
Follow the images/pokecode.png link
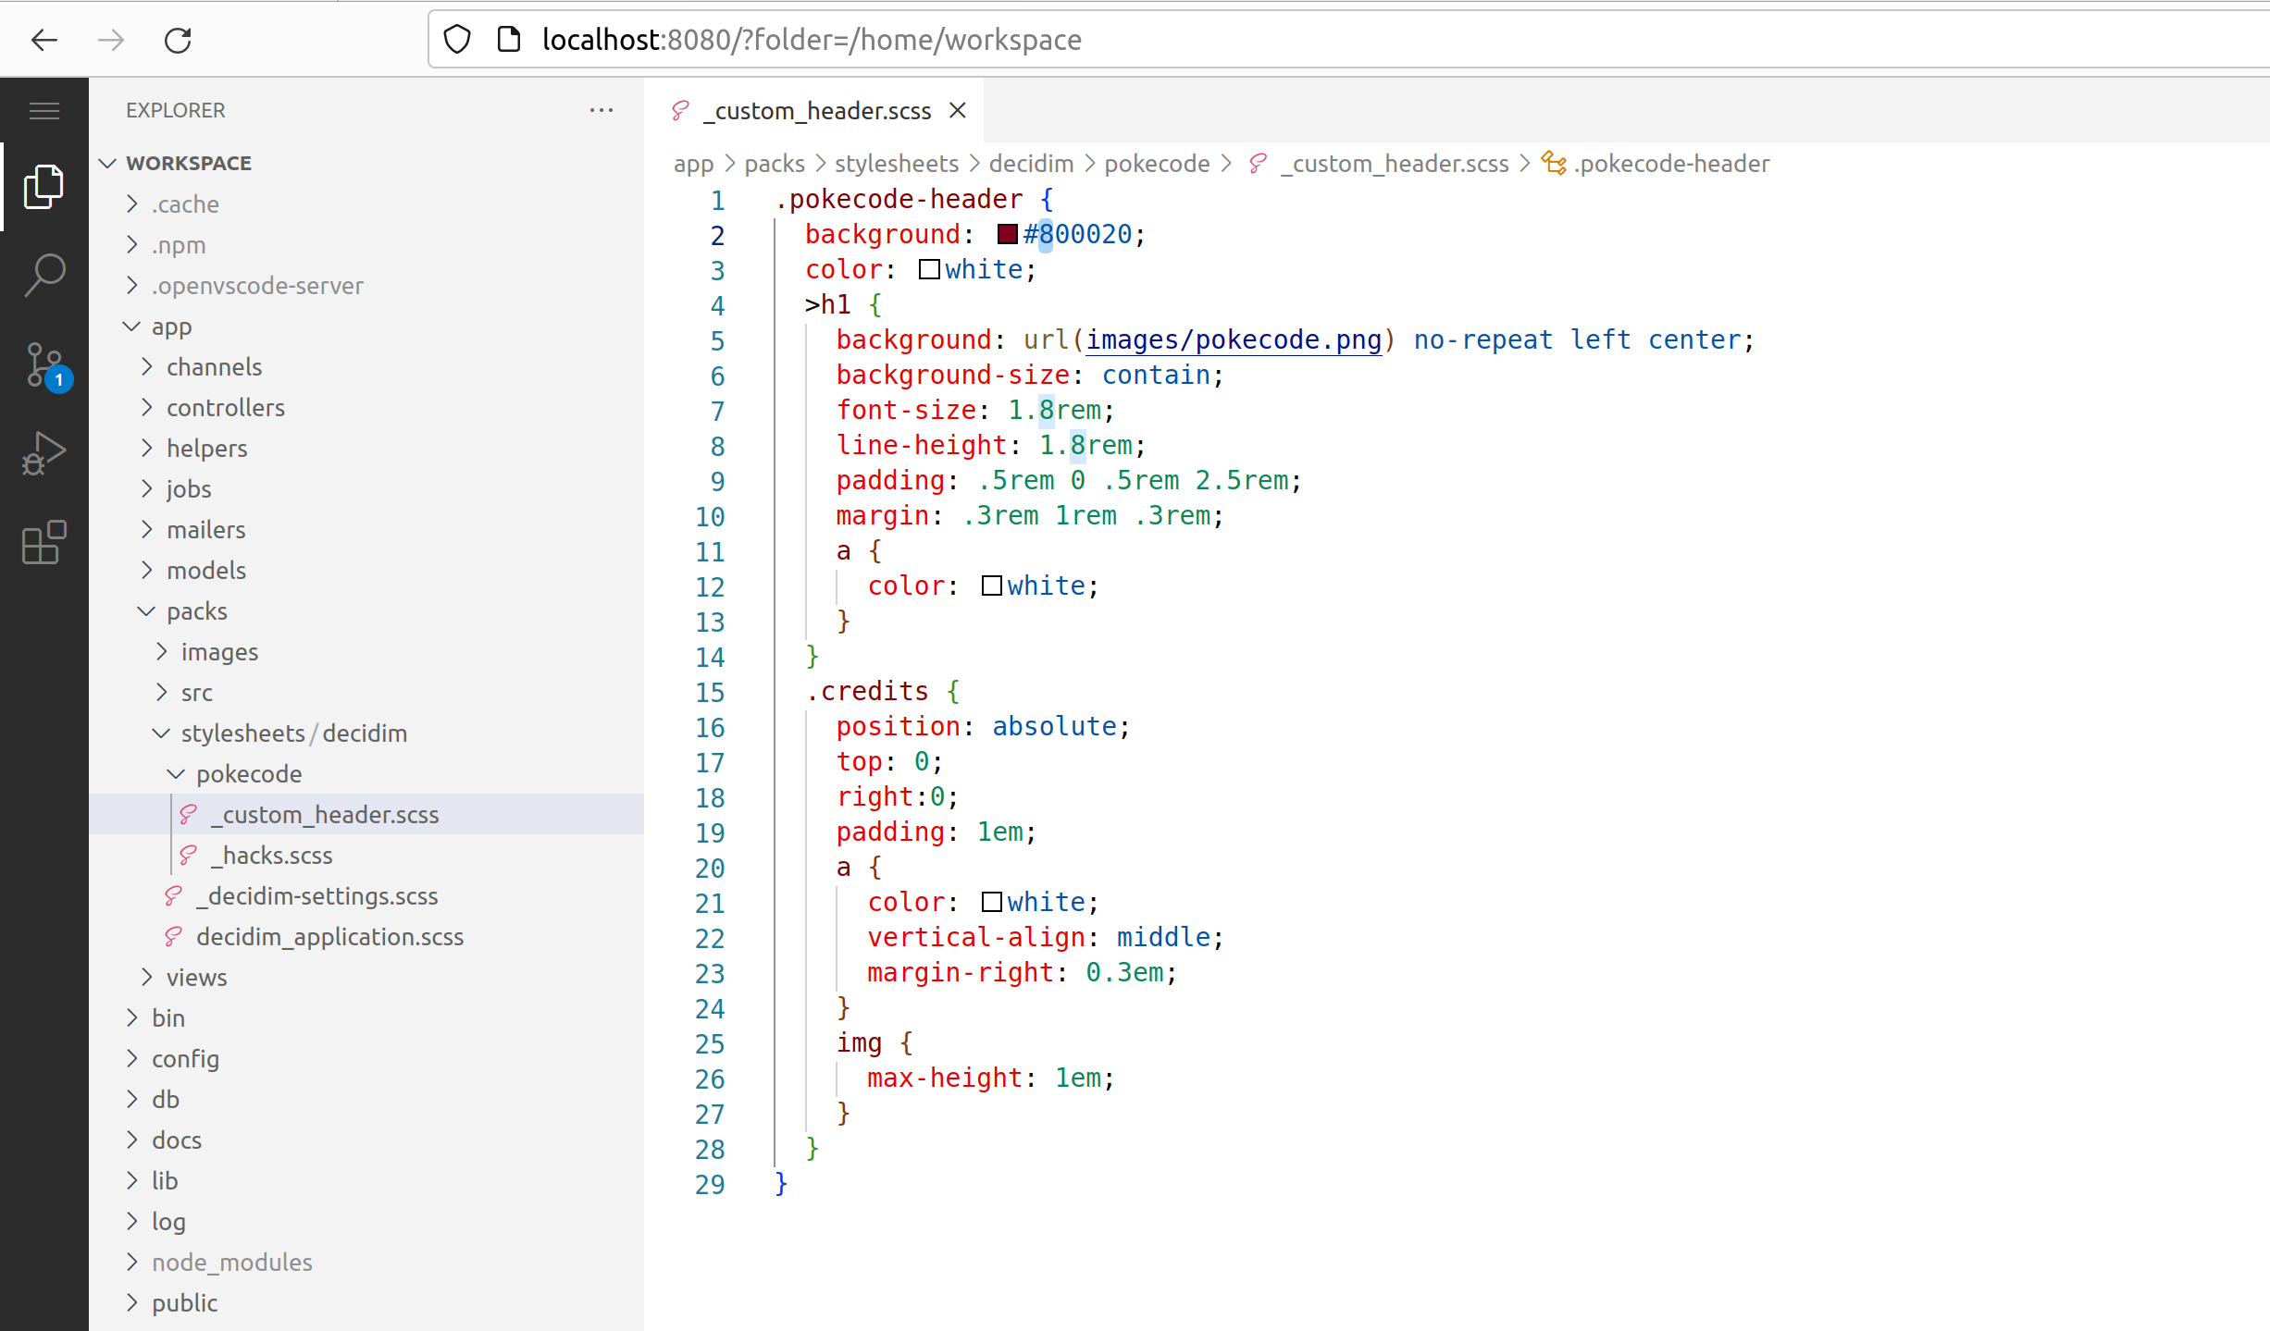(1233, 340)
